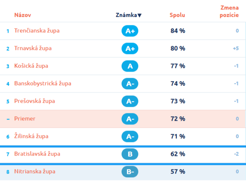Open Nitrianska župa link
This screenshot has height=185, width=246.
35,171
